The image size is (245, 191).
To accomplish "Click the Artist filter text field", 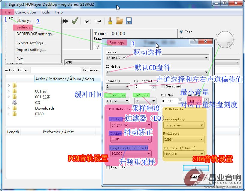I will pos(56,70).
